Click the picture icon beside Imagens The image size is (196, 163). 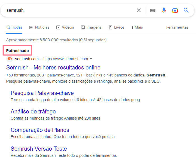(x=83, y=27)
